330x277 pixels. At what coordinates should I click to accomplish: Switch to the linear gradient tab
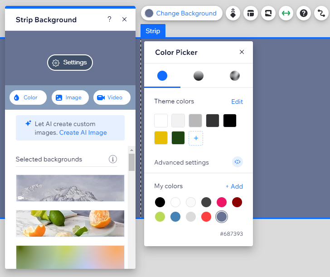tap(199, 76)
